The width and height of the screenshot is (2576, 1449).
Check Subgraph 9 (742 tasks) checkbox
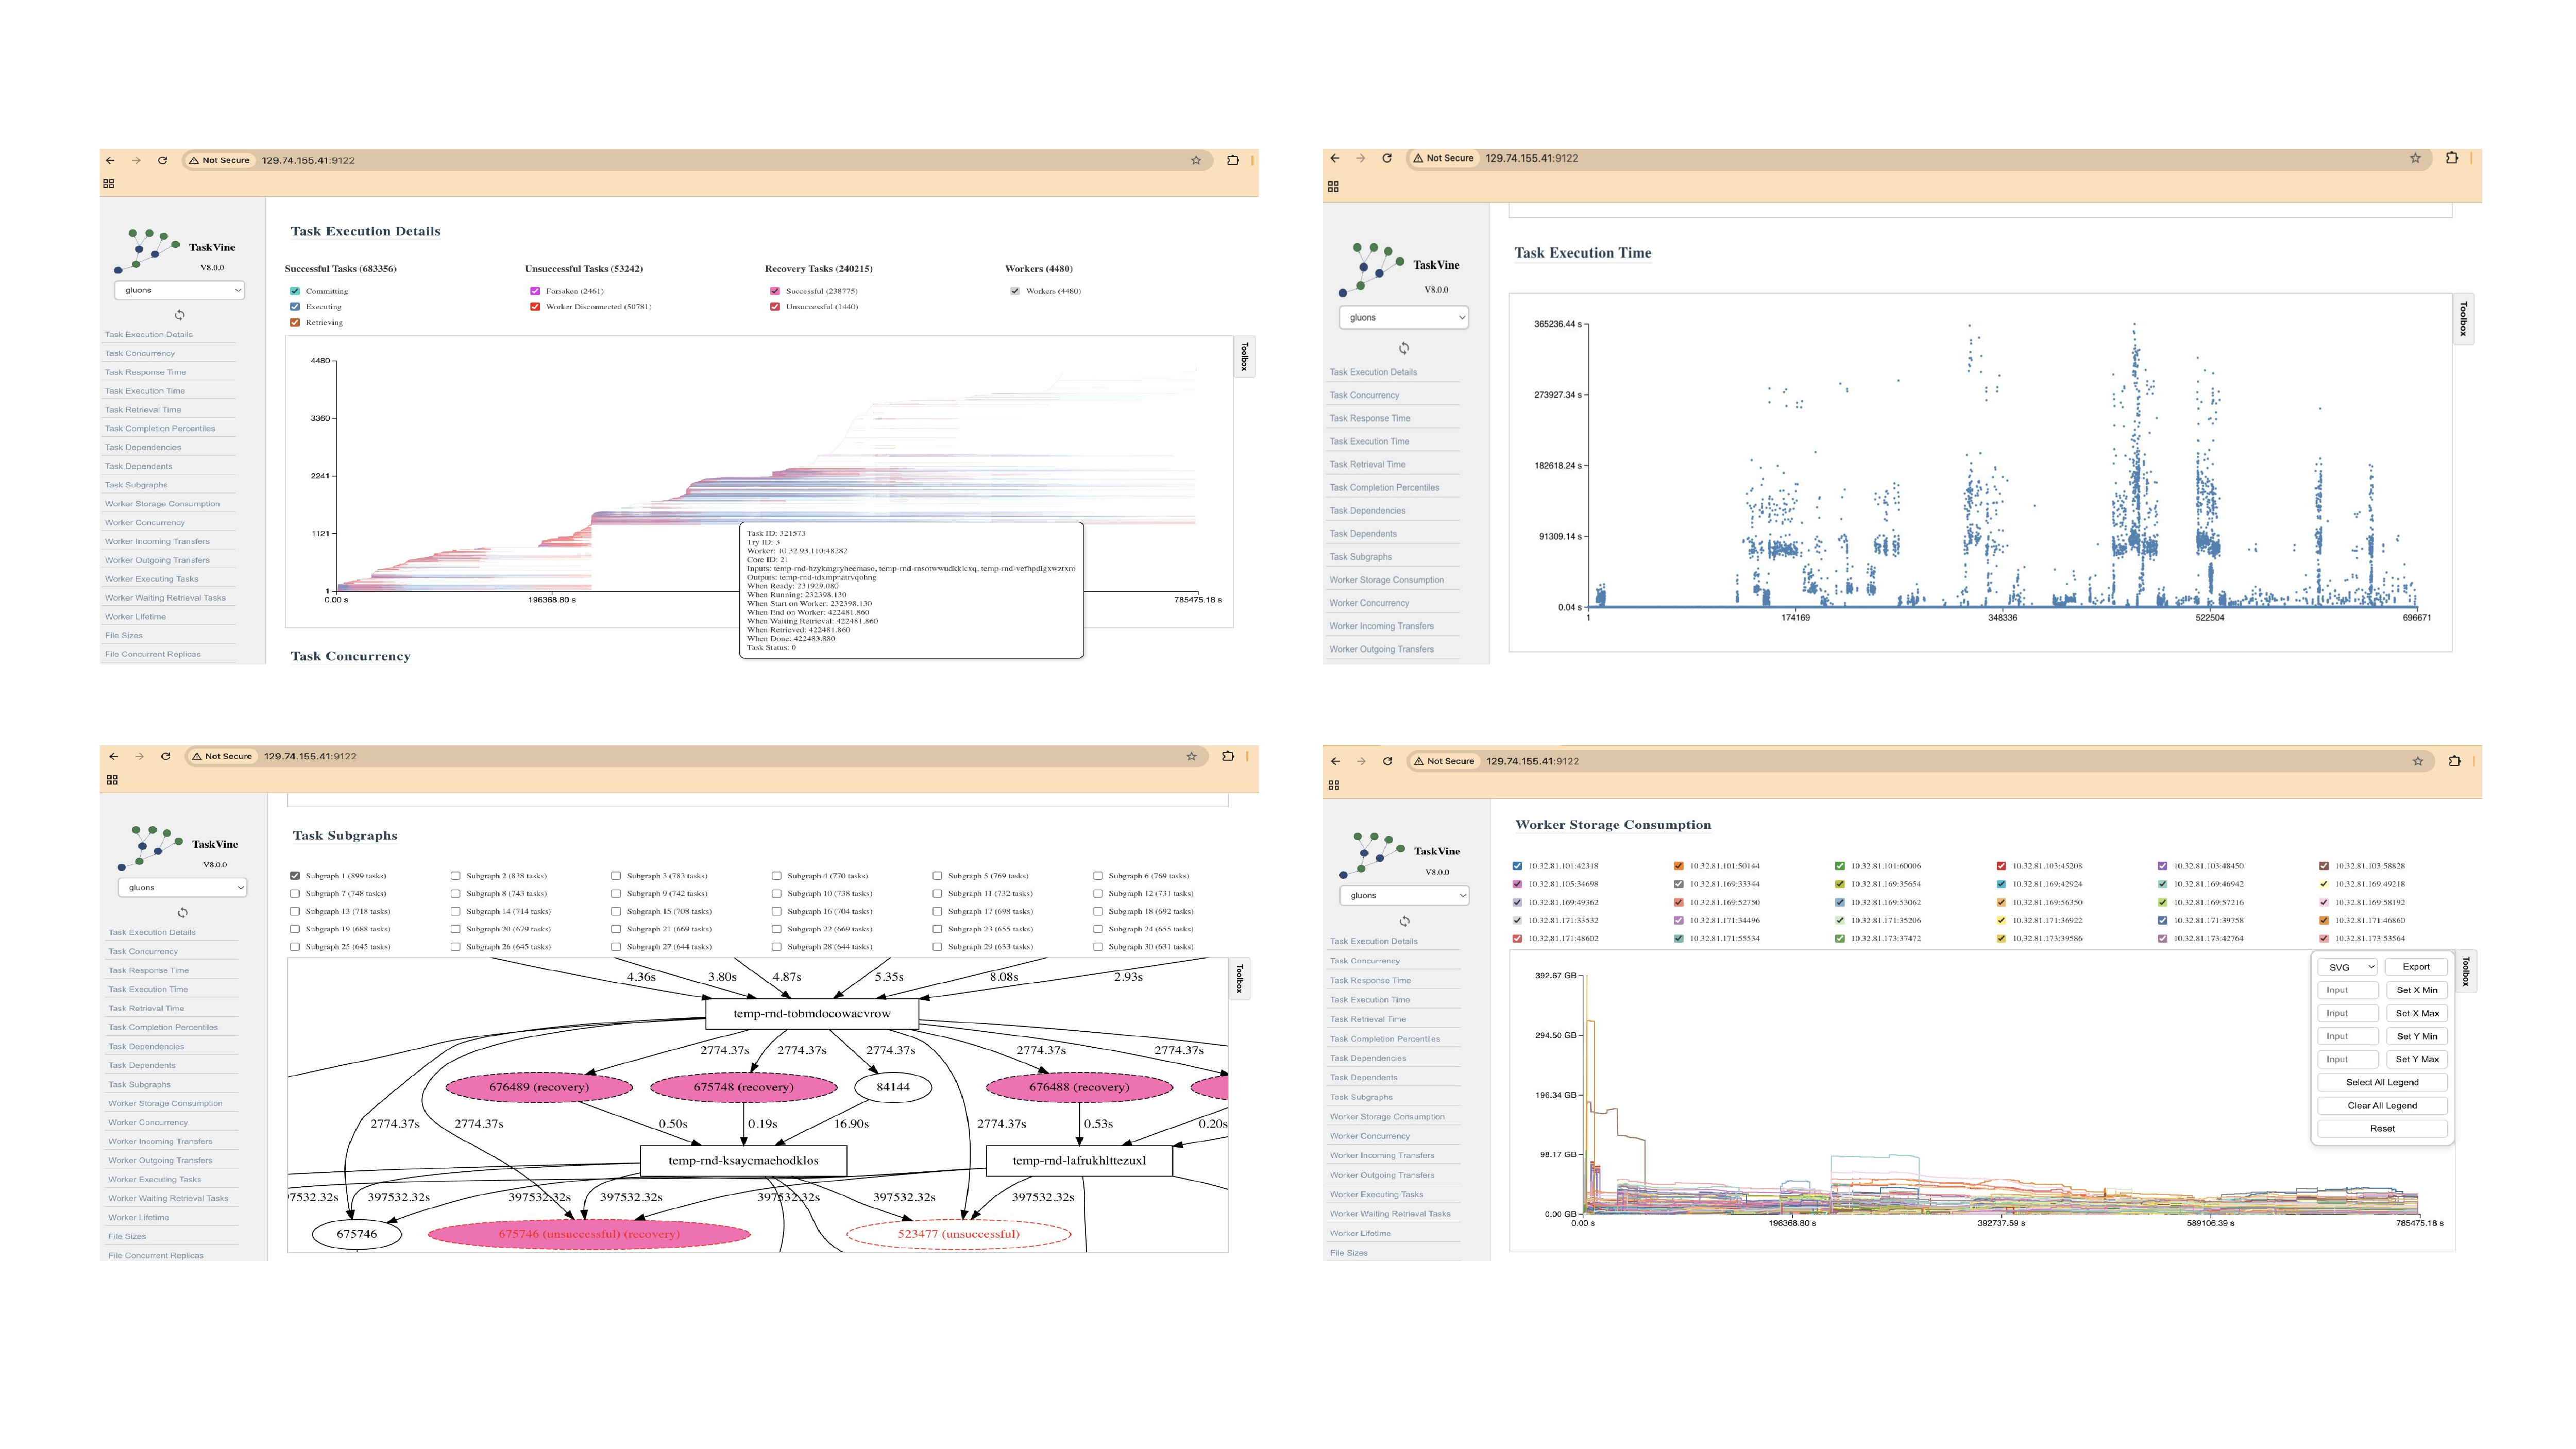(616, 893)
